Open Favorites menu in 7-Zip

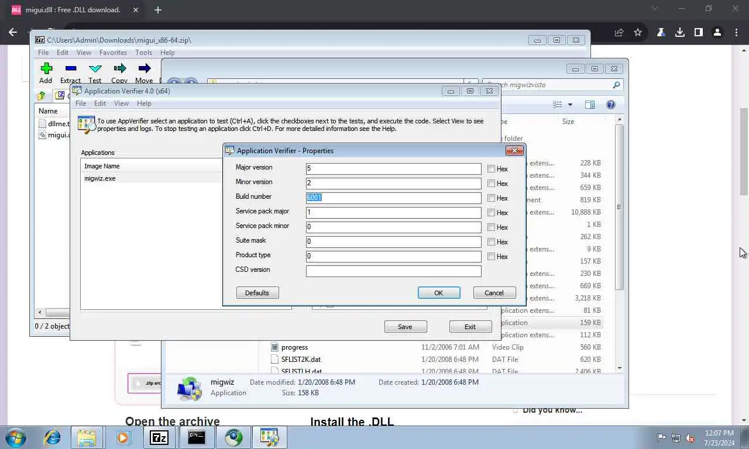tap(113, 53)
